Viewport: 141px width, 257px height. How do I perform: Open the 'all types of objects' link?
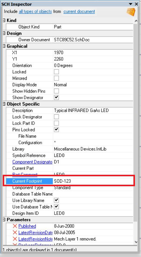[35, 11]
